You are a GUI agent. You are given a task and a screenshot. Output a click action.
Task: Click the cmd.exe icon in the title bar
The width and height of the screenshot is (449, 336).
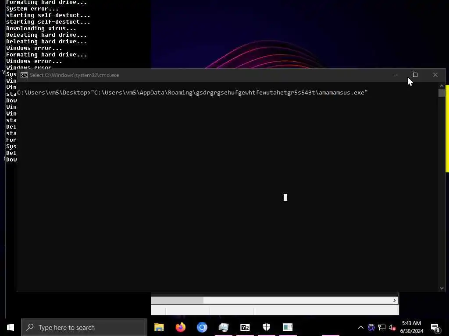coord(24,75)
